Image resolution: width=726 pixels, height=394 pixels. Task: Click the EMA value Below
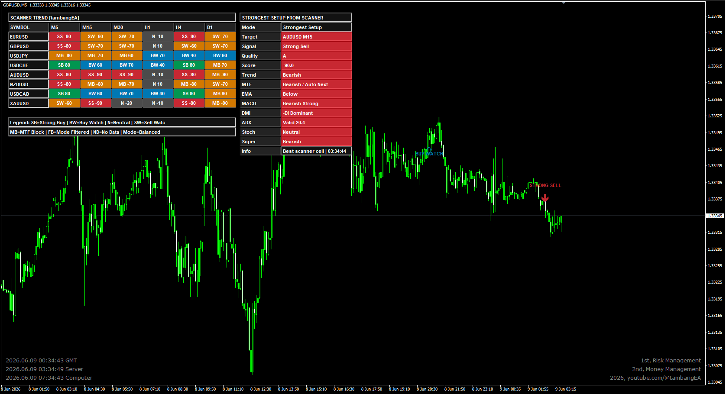[x=317, y=94]
